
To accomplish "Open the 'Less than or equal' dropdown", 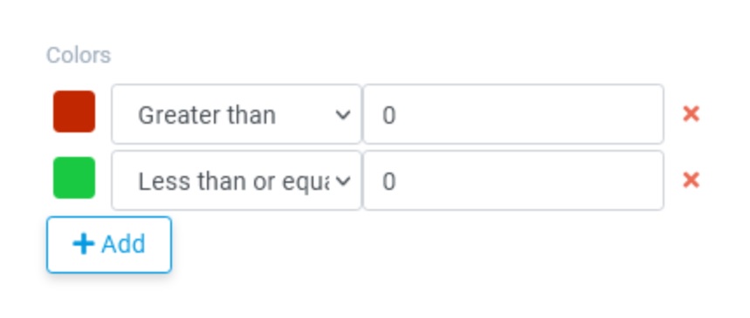I will [x=237, y=180].
